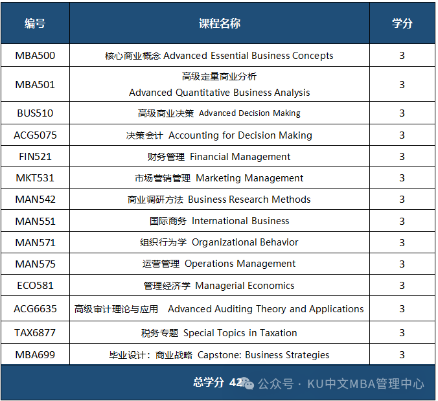Select the MBA500 course code cell

pos(35,56)
